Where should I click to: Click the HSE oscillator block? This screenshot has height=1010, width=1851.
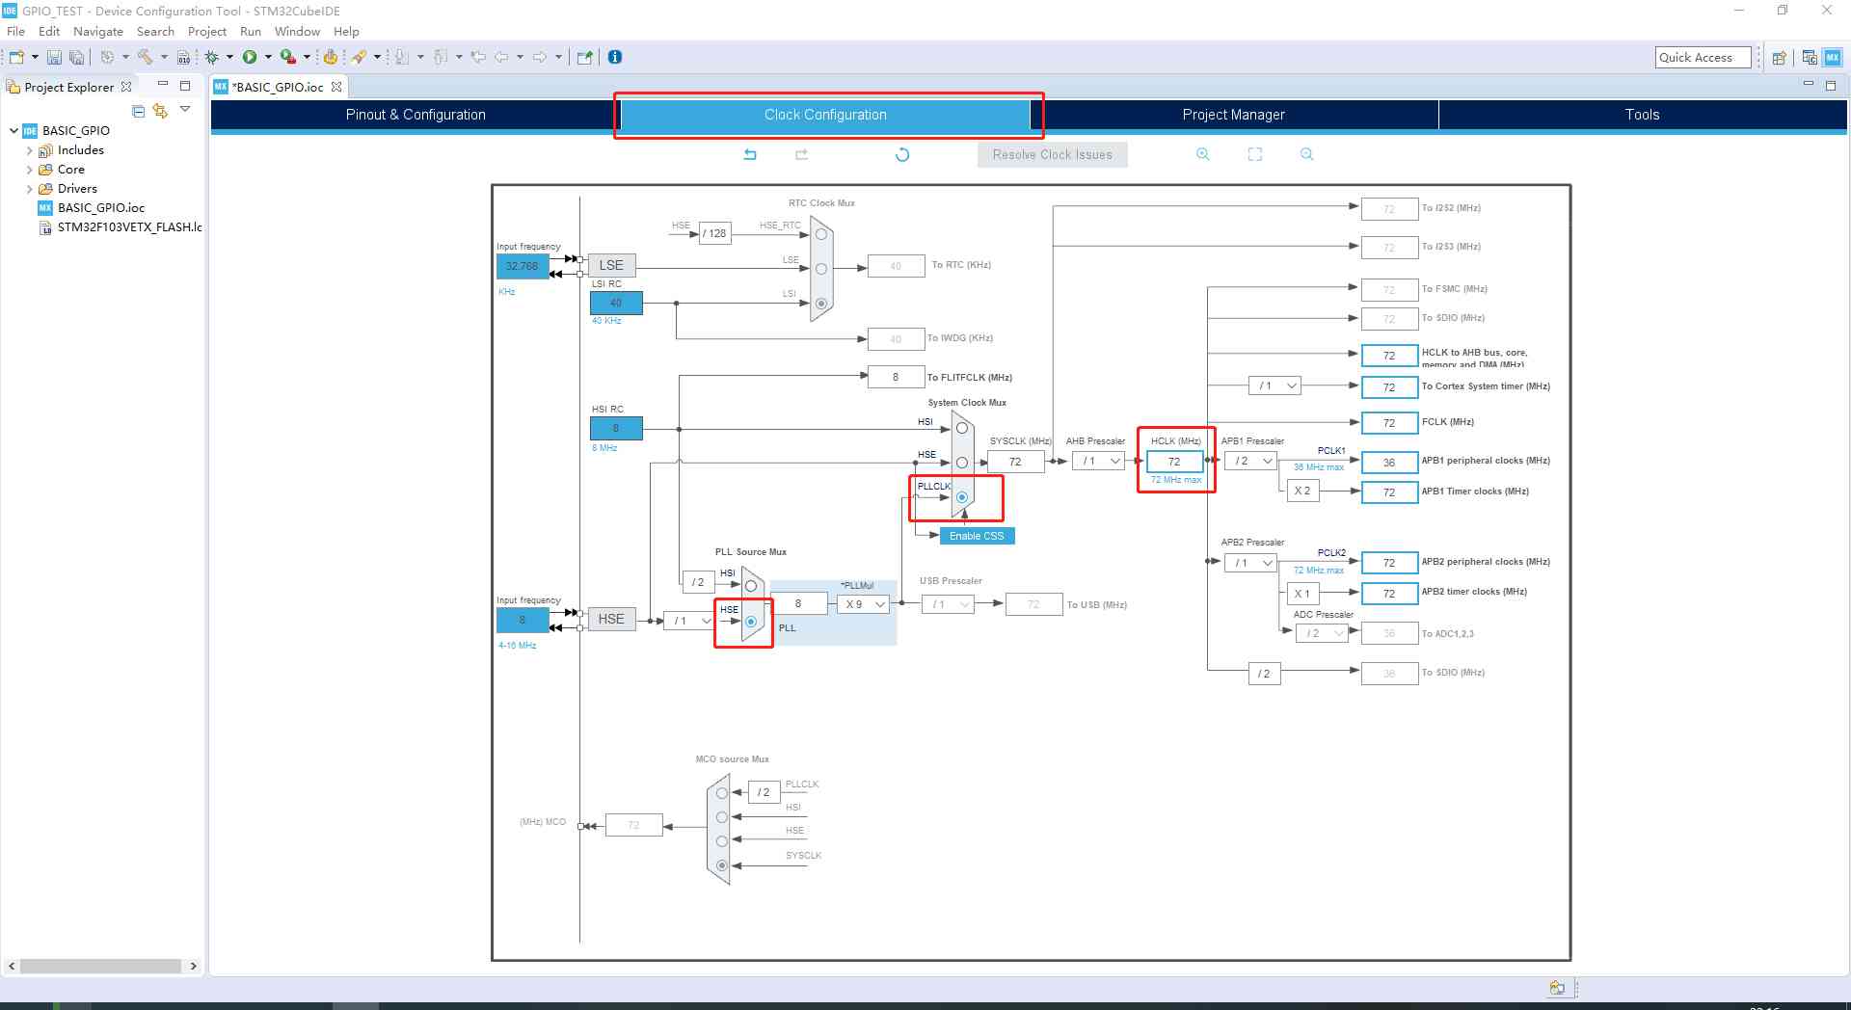click(611, 619)
